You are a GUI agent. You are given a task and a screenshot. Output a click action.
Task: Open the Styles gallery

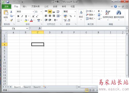tap(81, 15)
